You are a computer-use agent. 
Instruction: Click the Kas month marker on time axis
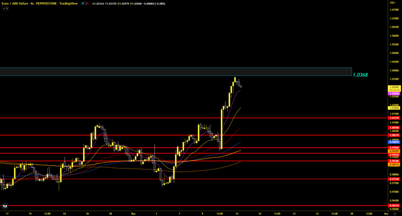click(133, 213)
